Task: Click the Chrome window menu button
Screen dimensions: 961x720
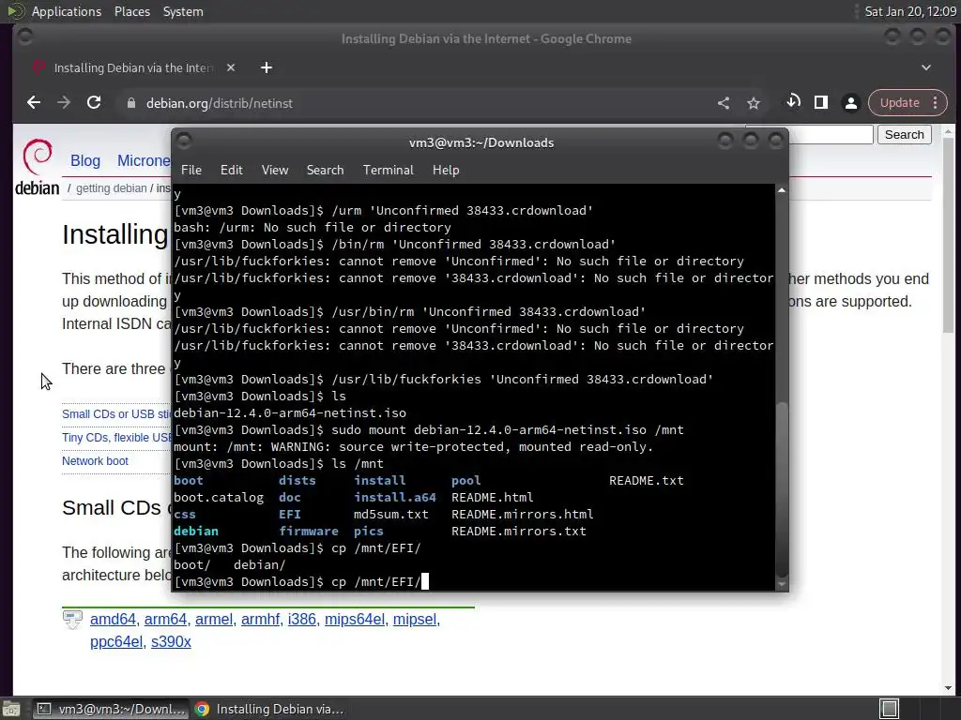Action: [25, 37]
